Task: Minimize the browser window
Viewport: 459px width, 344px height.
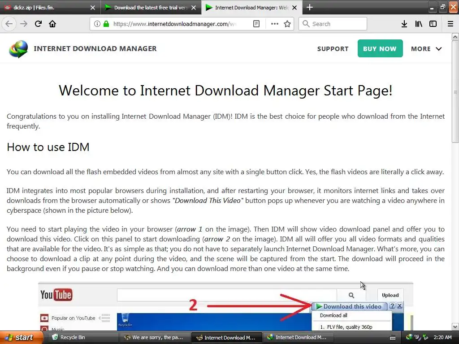Action: point(432,8)
